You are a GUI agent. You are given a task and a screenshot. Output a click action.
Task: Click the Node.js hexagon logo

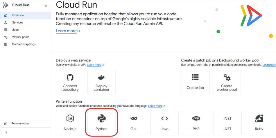70,119
